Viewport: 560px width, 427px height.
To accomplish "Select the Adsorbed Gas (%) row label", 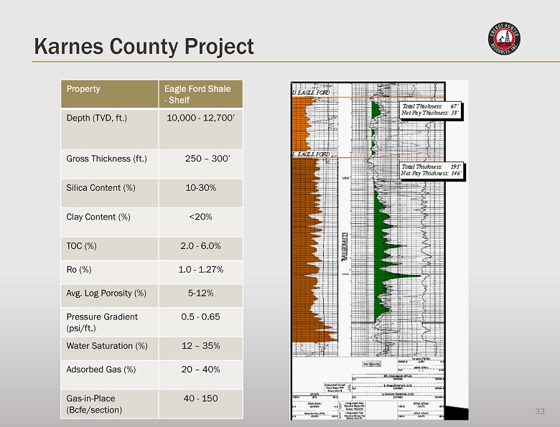I will point(101,370).
